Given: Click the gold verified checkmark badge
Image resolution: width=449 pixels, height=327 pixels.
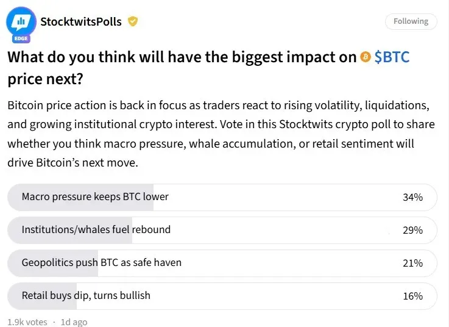Looking at the screenshot, I should (132, 22).
